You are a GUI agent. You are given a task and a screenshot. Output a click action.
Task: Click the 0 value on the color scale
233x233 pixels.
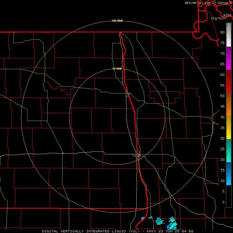click(x=223, y=202)
